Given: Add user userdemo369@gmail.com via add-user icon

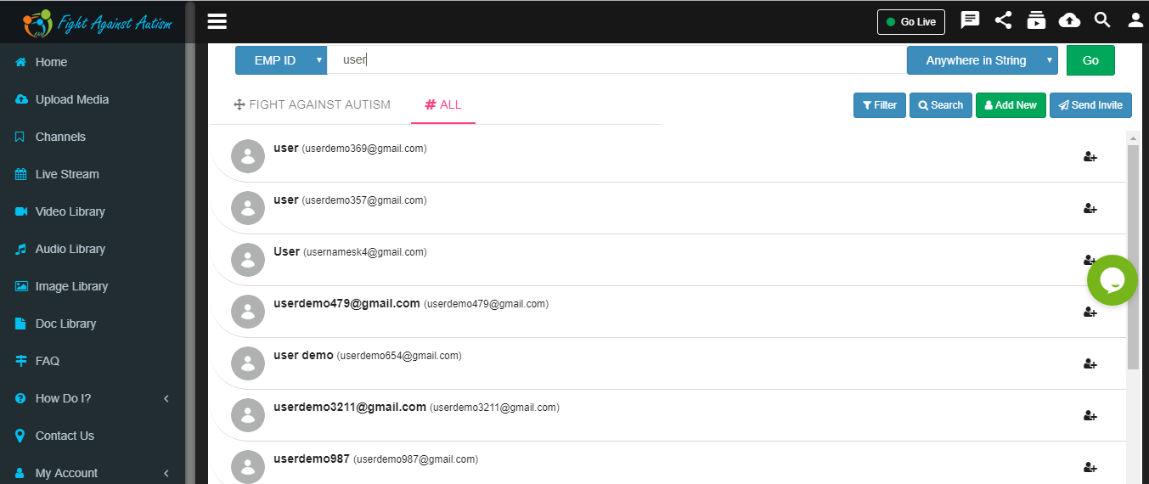Looking at the screenshot, I should coord(1090,157).
